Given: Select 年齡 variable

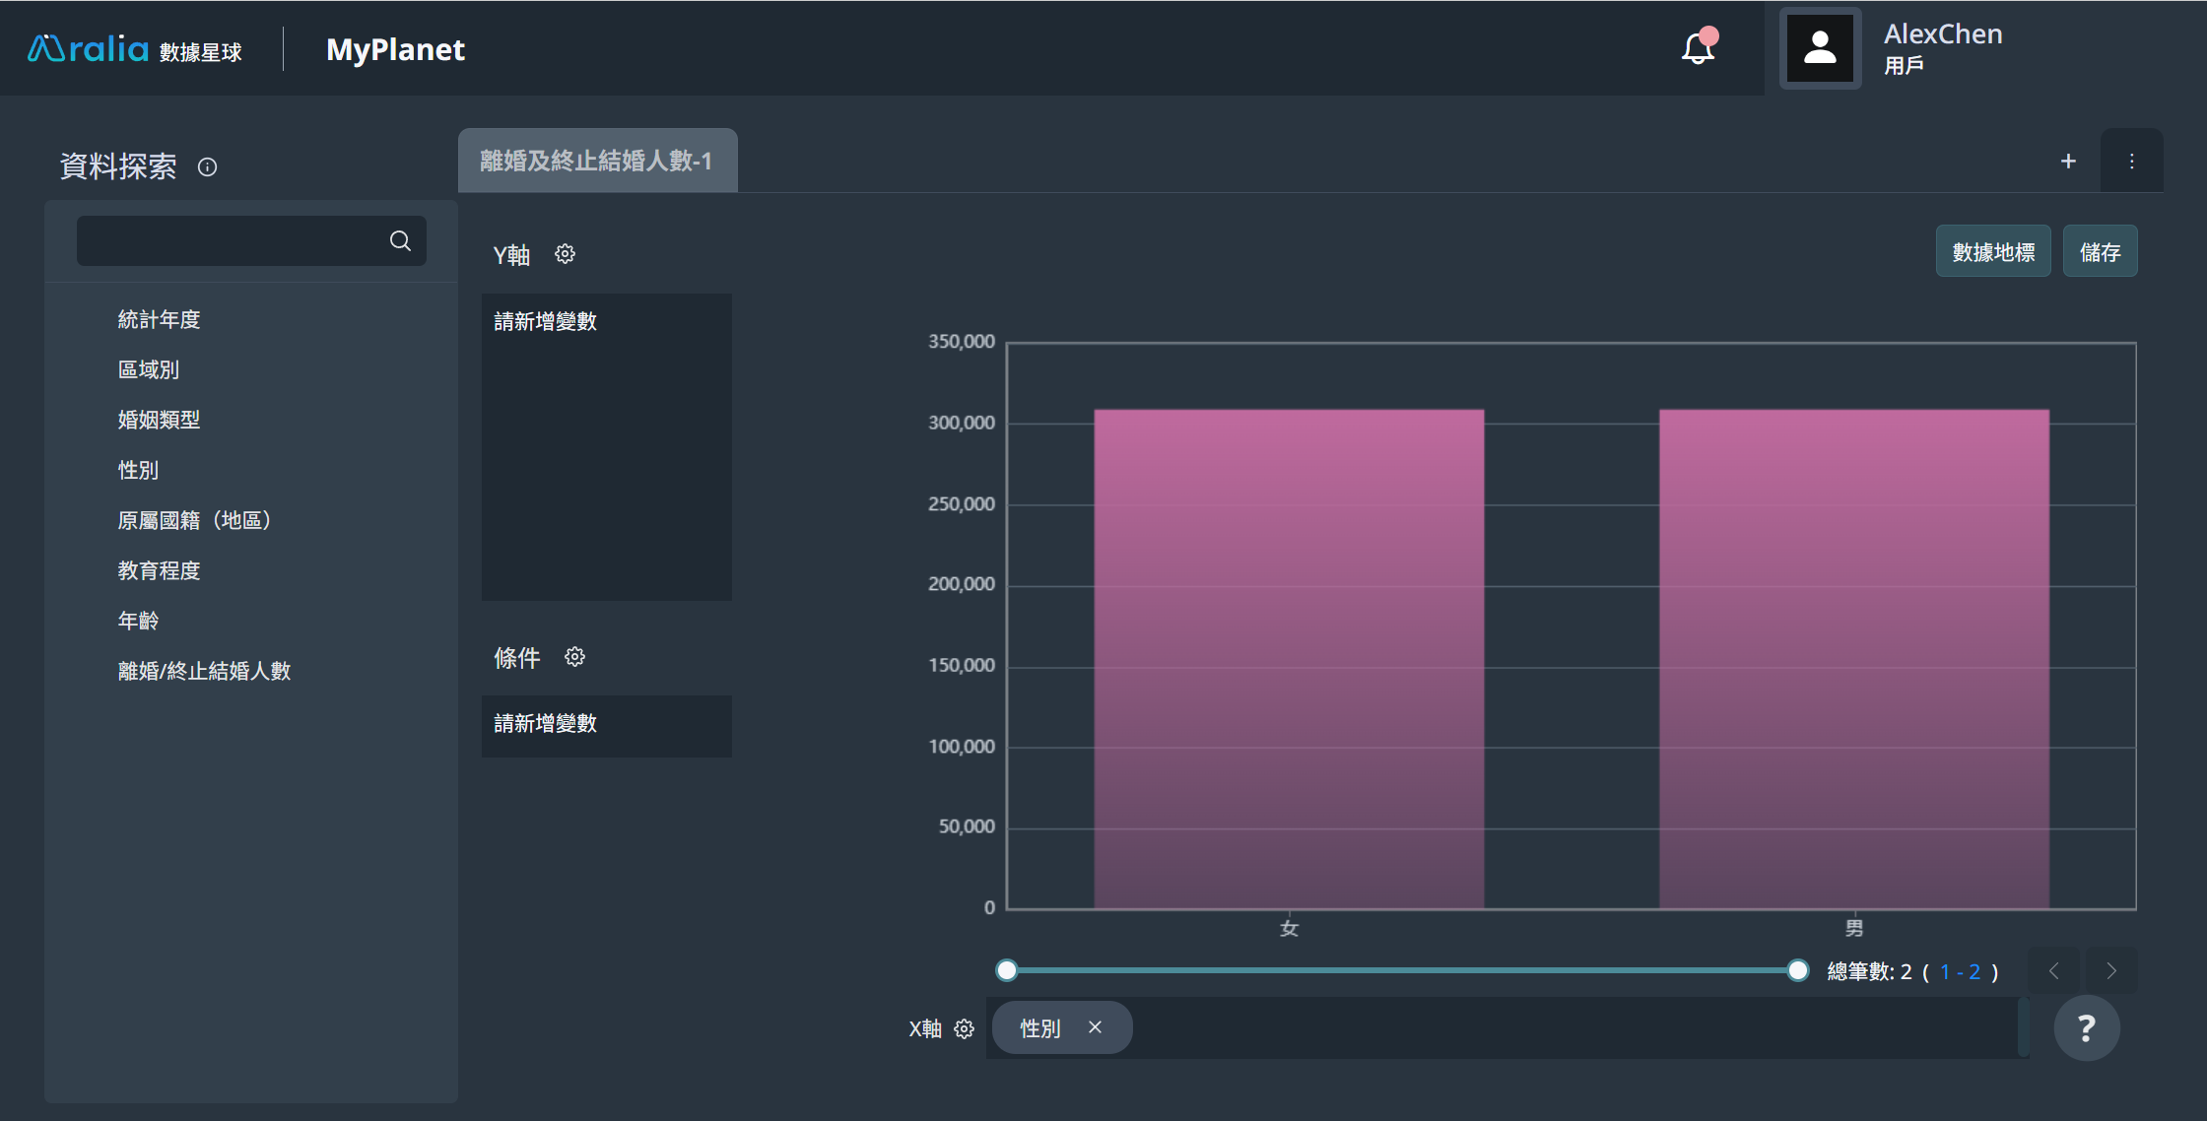Looking at the screenshot, I should point(138,621).
